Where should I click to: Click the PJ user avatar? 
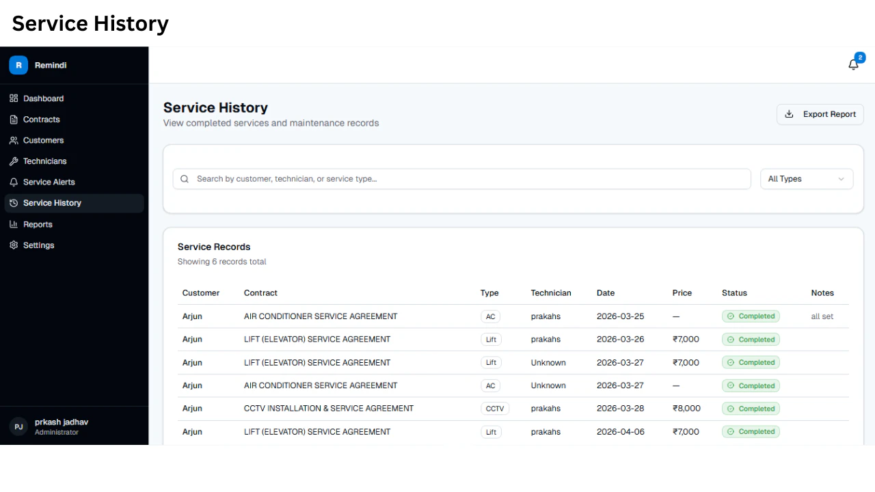click(18, 426)
